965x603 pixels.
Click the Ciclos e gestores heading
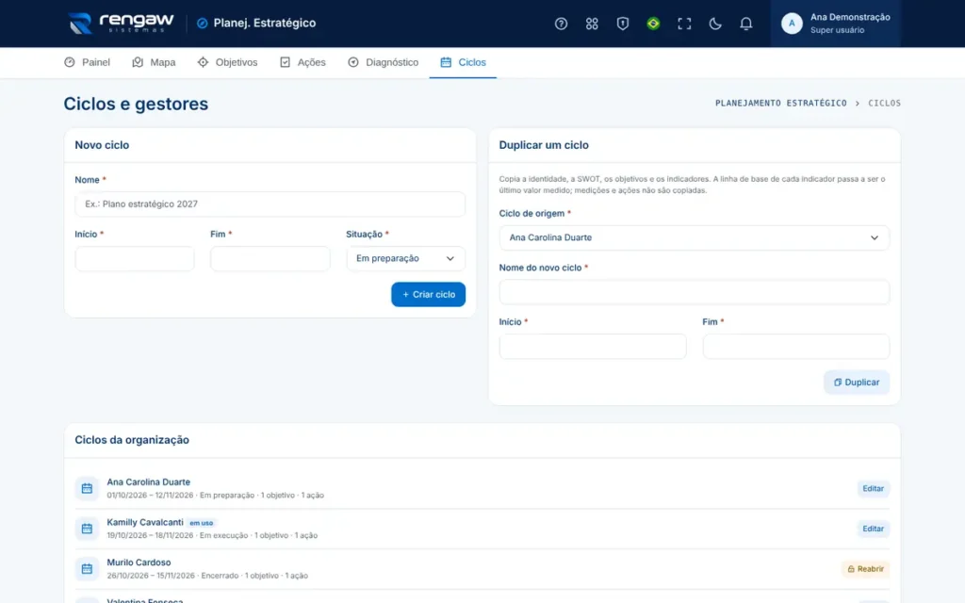tap(136, 104)
